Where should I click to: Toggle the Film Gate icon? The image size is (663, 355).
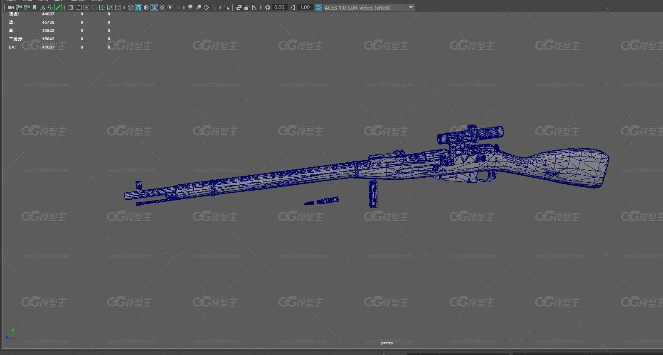click(78, 7)
